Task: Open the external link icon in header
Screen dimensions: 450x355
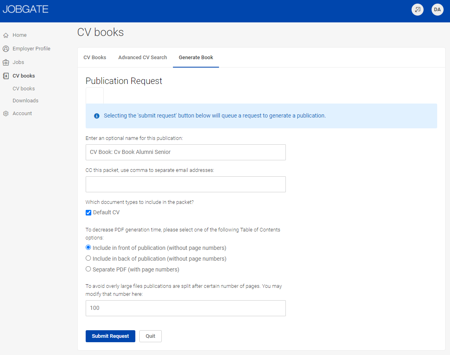Action: point(418,10)
